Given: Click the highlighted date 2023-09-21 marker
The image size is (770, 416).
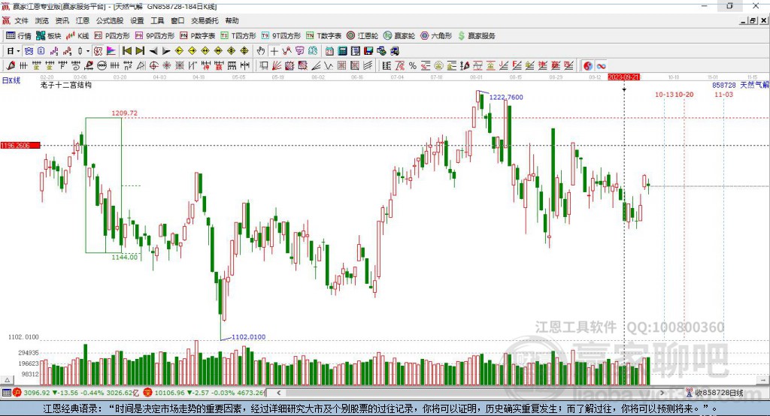Looking at the screenshot, I should coord(623,77).
